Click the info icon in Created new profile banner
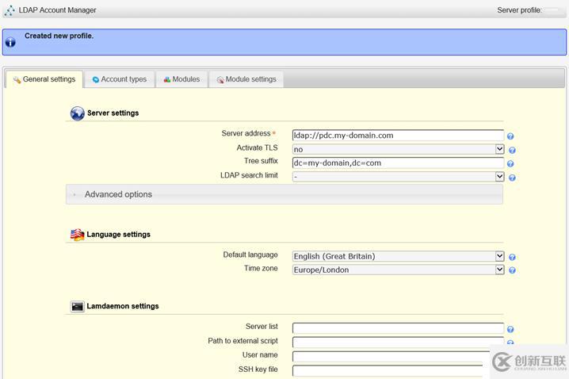 (10, 43)
